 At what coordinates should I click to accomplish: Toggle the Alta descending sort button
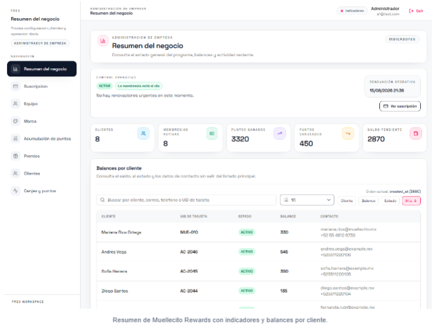pos(412,201)
